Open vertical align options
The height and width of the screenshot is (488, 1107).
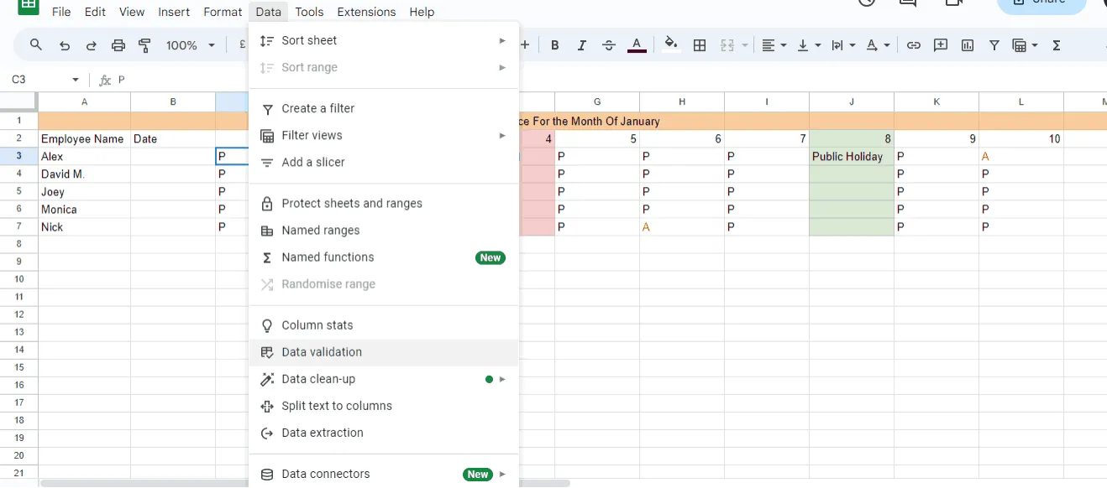pos(808,45)
